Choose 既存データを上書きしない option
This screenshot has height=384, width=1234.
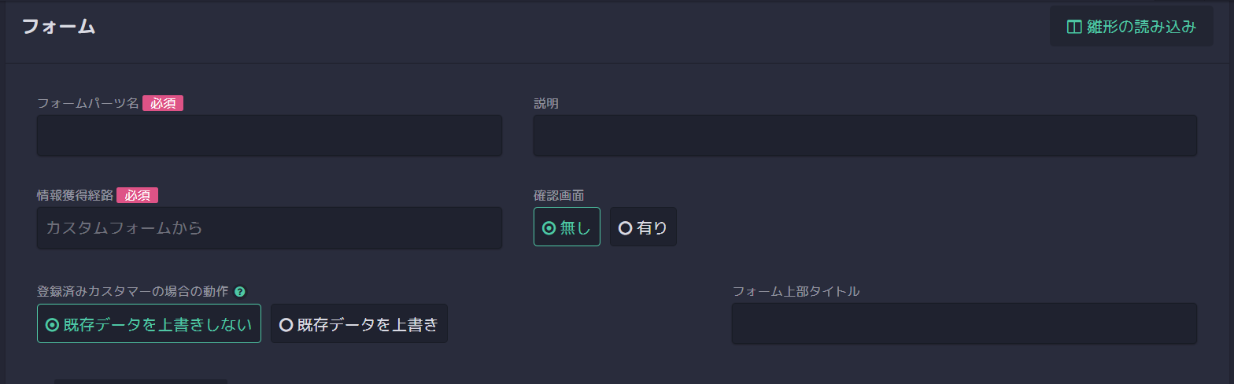[149, 323]
